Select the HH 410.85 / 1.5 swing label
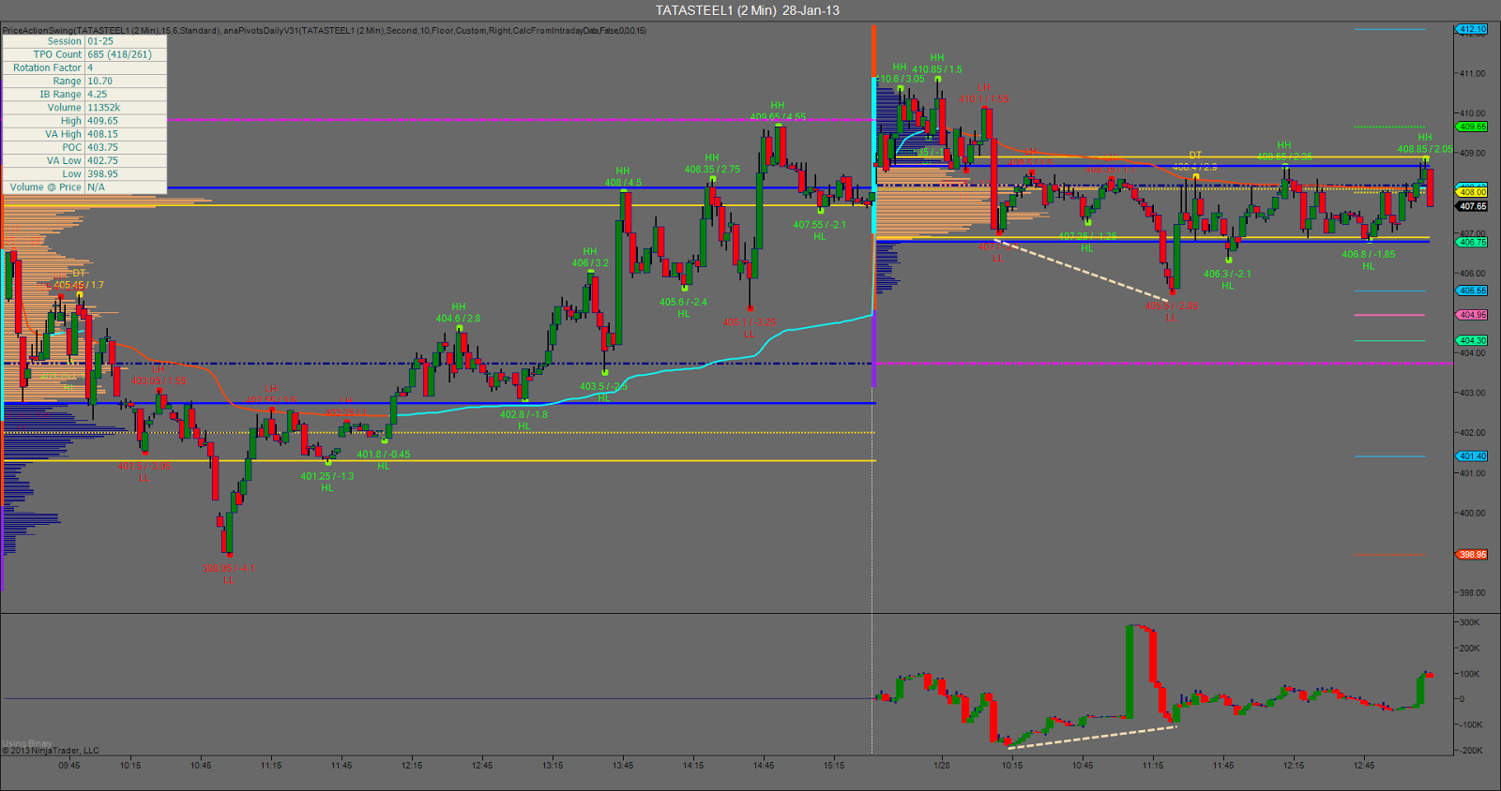 point(937,64)
